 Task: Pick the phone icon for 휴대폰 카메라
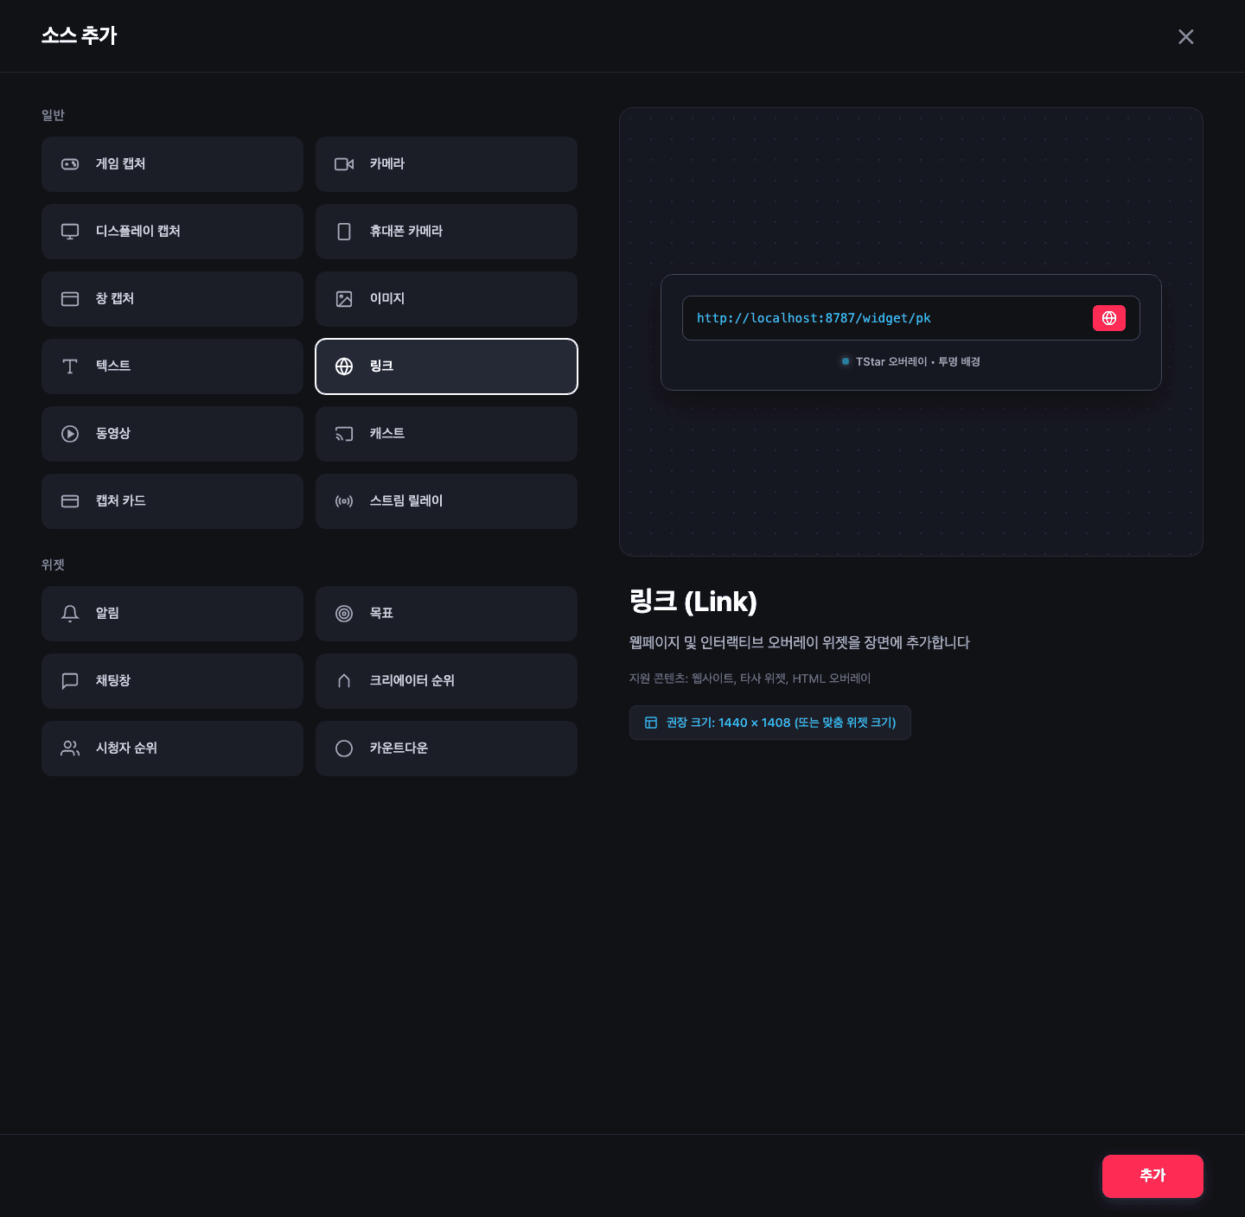coord(344,232)
